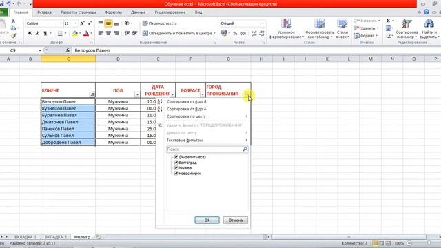Increase indent icon
The width and height of the screenshot is (441, 248).
click(135, 33)
